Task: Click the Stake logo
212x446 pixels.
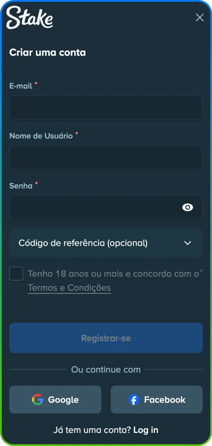Action: pos(30,17)
